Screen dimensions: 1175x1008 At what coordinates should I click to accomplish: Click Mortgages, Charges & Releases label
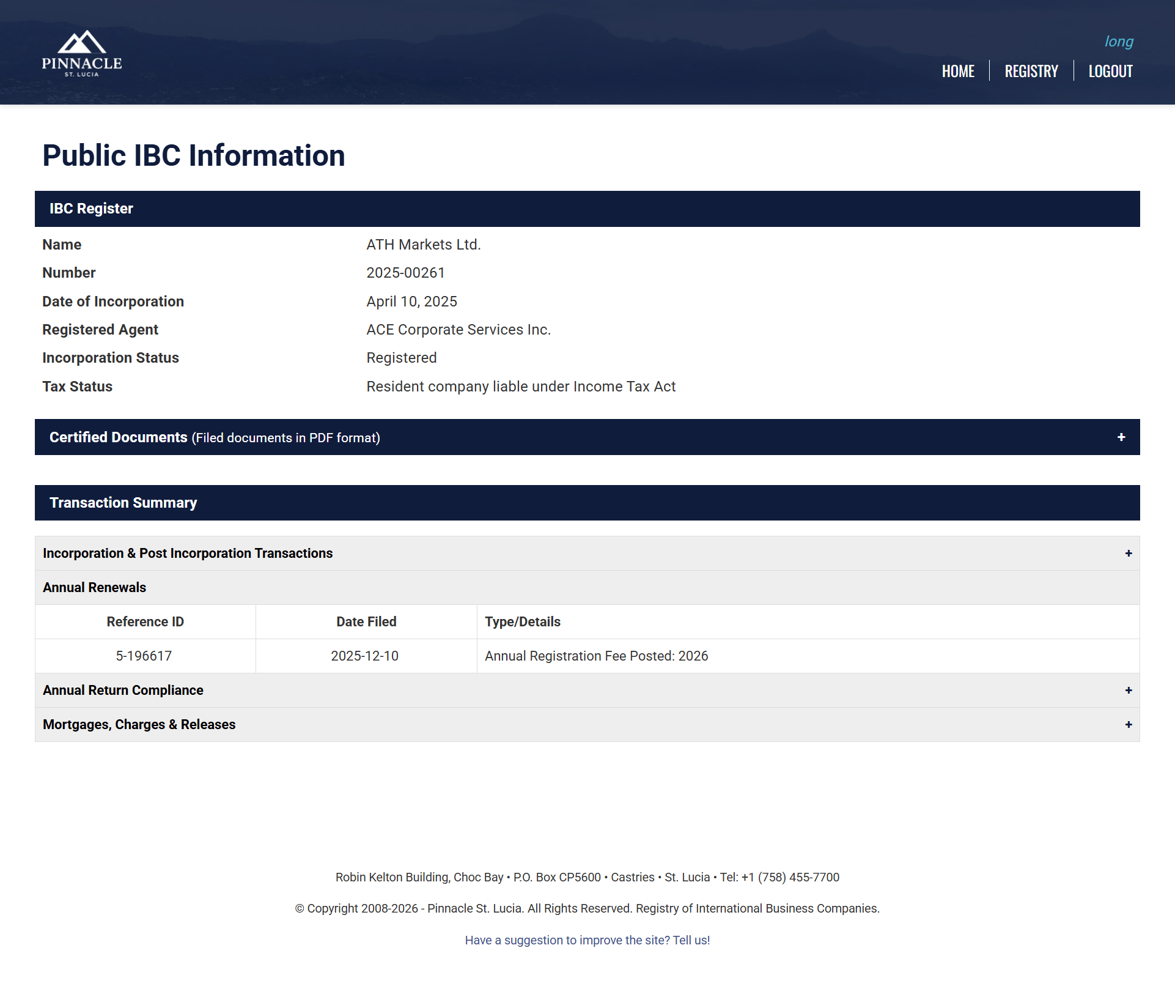click(139, 725)
